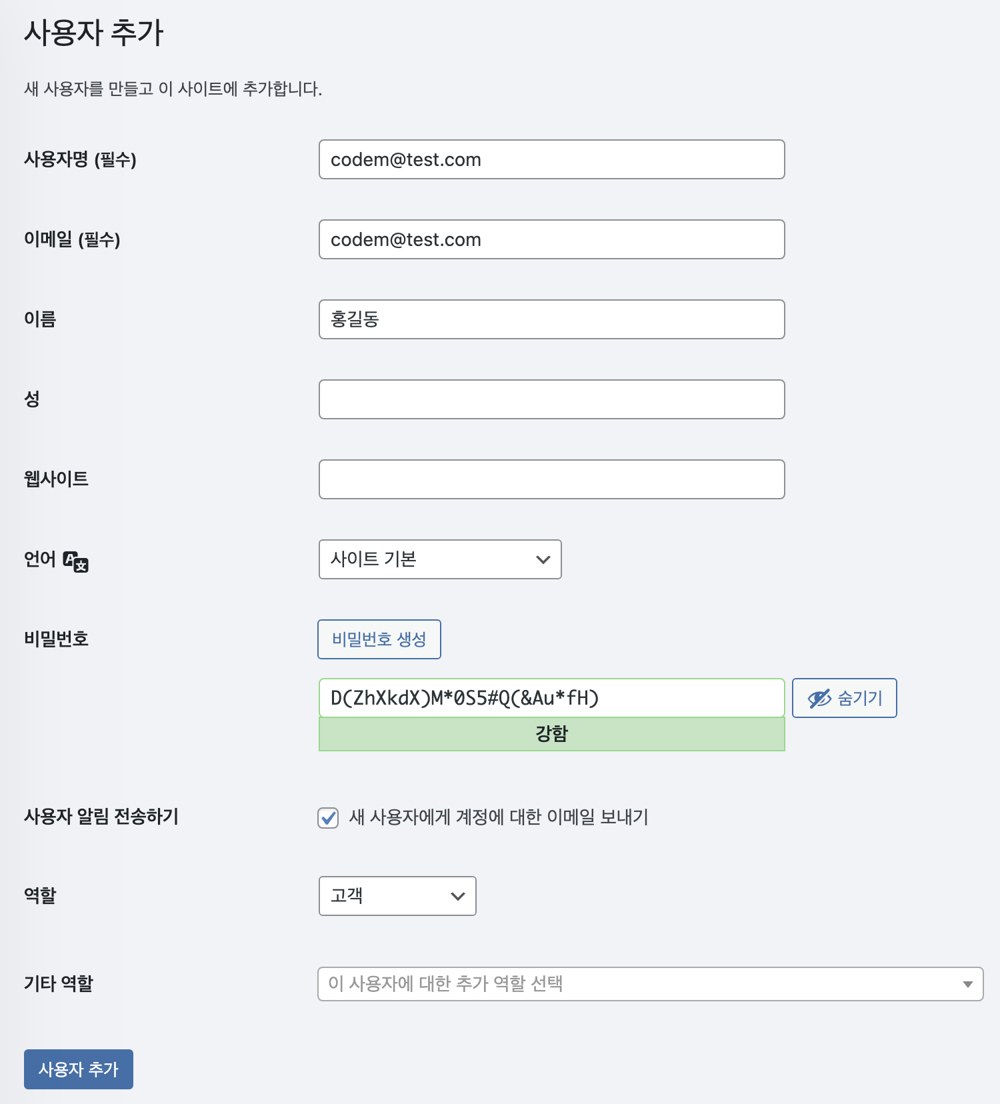This screenshot has width=1000, height=1104.
Task: Click the crossed-eye icon on 숨기기
Action: [819, 698]
